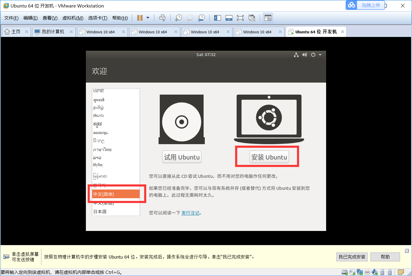Open the power options dropdown arrow beside pause
Screen dimensions: 412x276
click(x=148, y=18)
